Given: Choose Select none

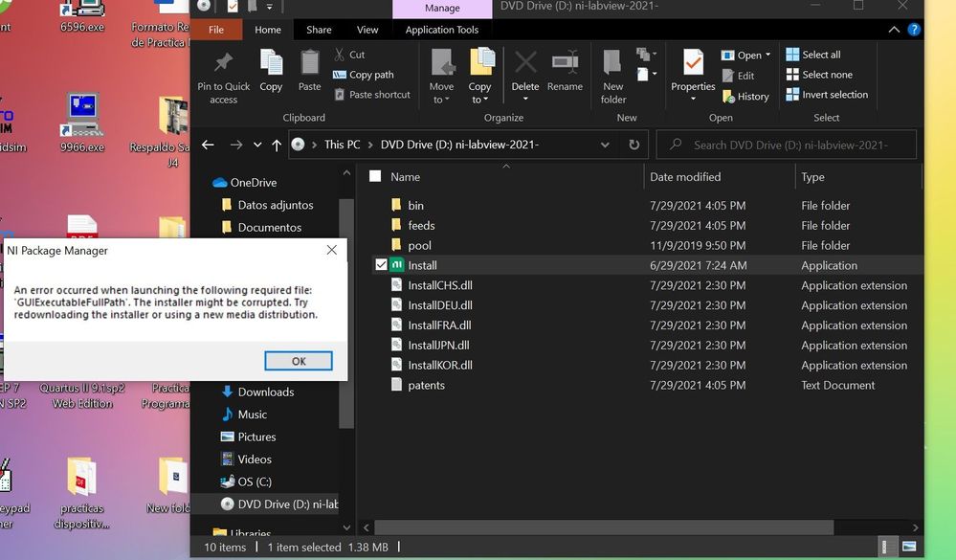Looking at the screenshot, I should coord(819,75).
